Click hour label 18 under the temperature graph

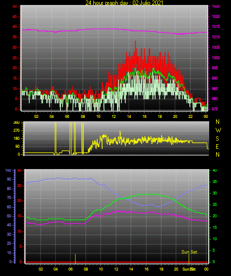click(161, 269)
